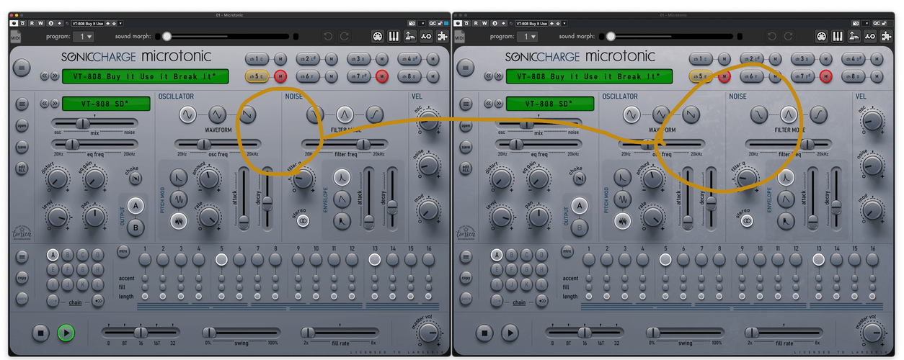This screenshot has width=904, height=360.
Task: Select triangle waveform in left Microtonic window
Action: tap(218, 114)
